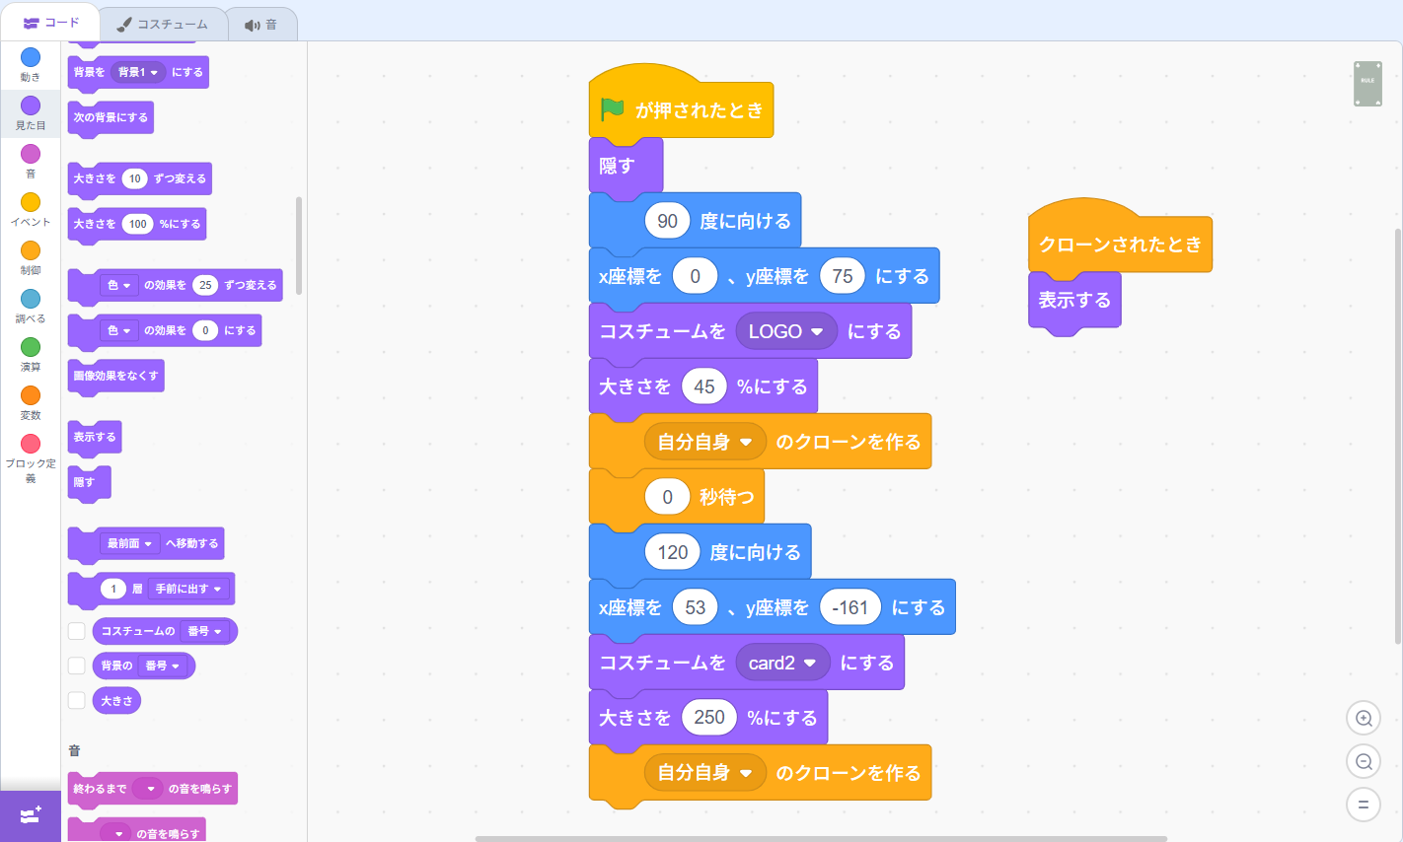Switch to the コスチューム tab
The width and height of the screenshot is (1403, 842).
pos(163,24)
